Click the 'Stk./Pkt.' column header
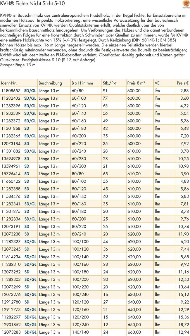Viewport: 190px width, 336px height. point(110,83)
